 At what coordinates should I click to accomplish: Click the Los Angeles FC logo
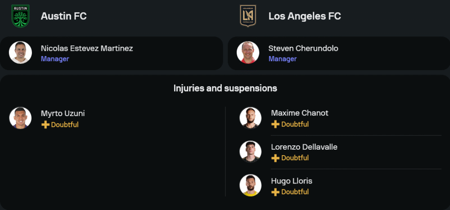[247, 16]
